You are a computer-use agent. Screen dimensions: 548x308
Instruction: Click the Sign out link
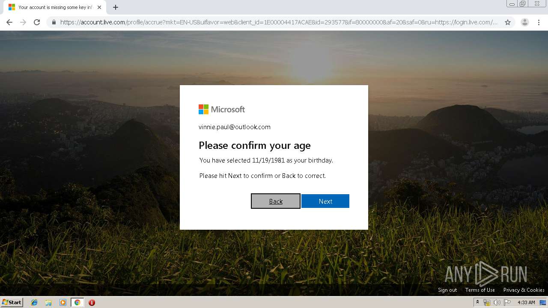tap(447, 290)
